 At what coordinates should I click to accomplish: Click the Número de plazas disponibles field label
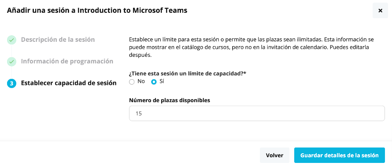coord(170,100)
